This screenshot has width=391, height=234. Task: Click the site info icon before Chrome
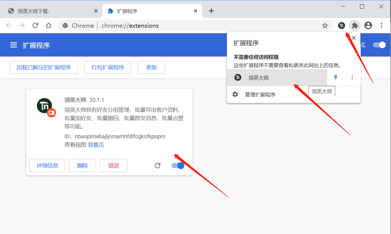coord(65,26)
